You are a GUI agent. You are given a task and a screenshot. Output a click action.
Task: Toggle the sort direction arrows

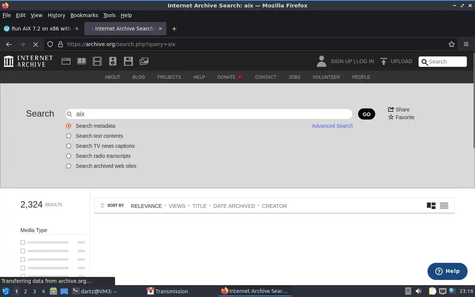point(102,206)
